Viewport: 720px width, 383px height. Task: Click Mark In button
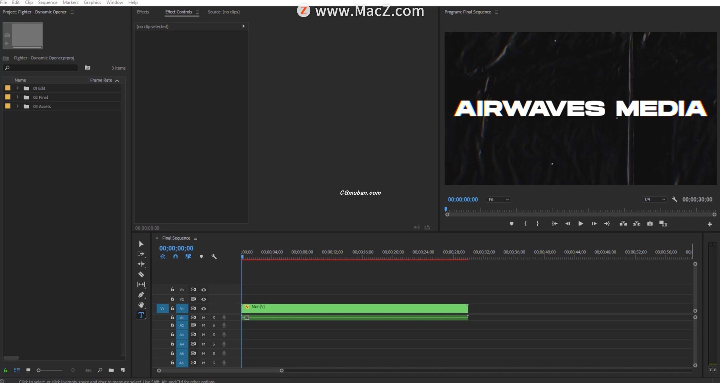[x=525, y=224]
